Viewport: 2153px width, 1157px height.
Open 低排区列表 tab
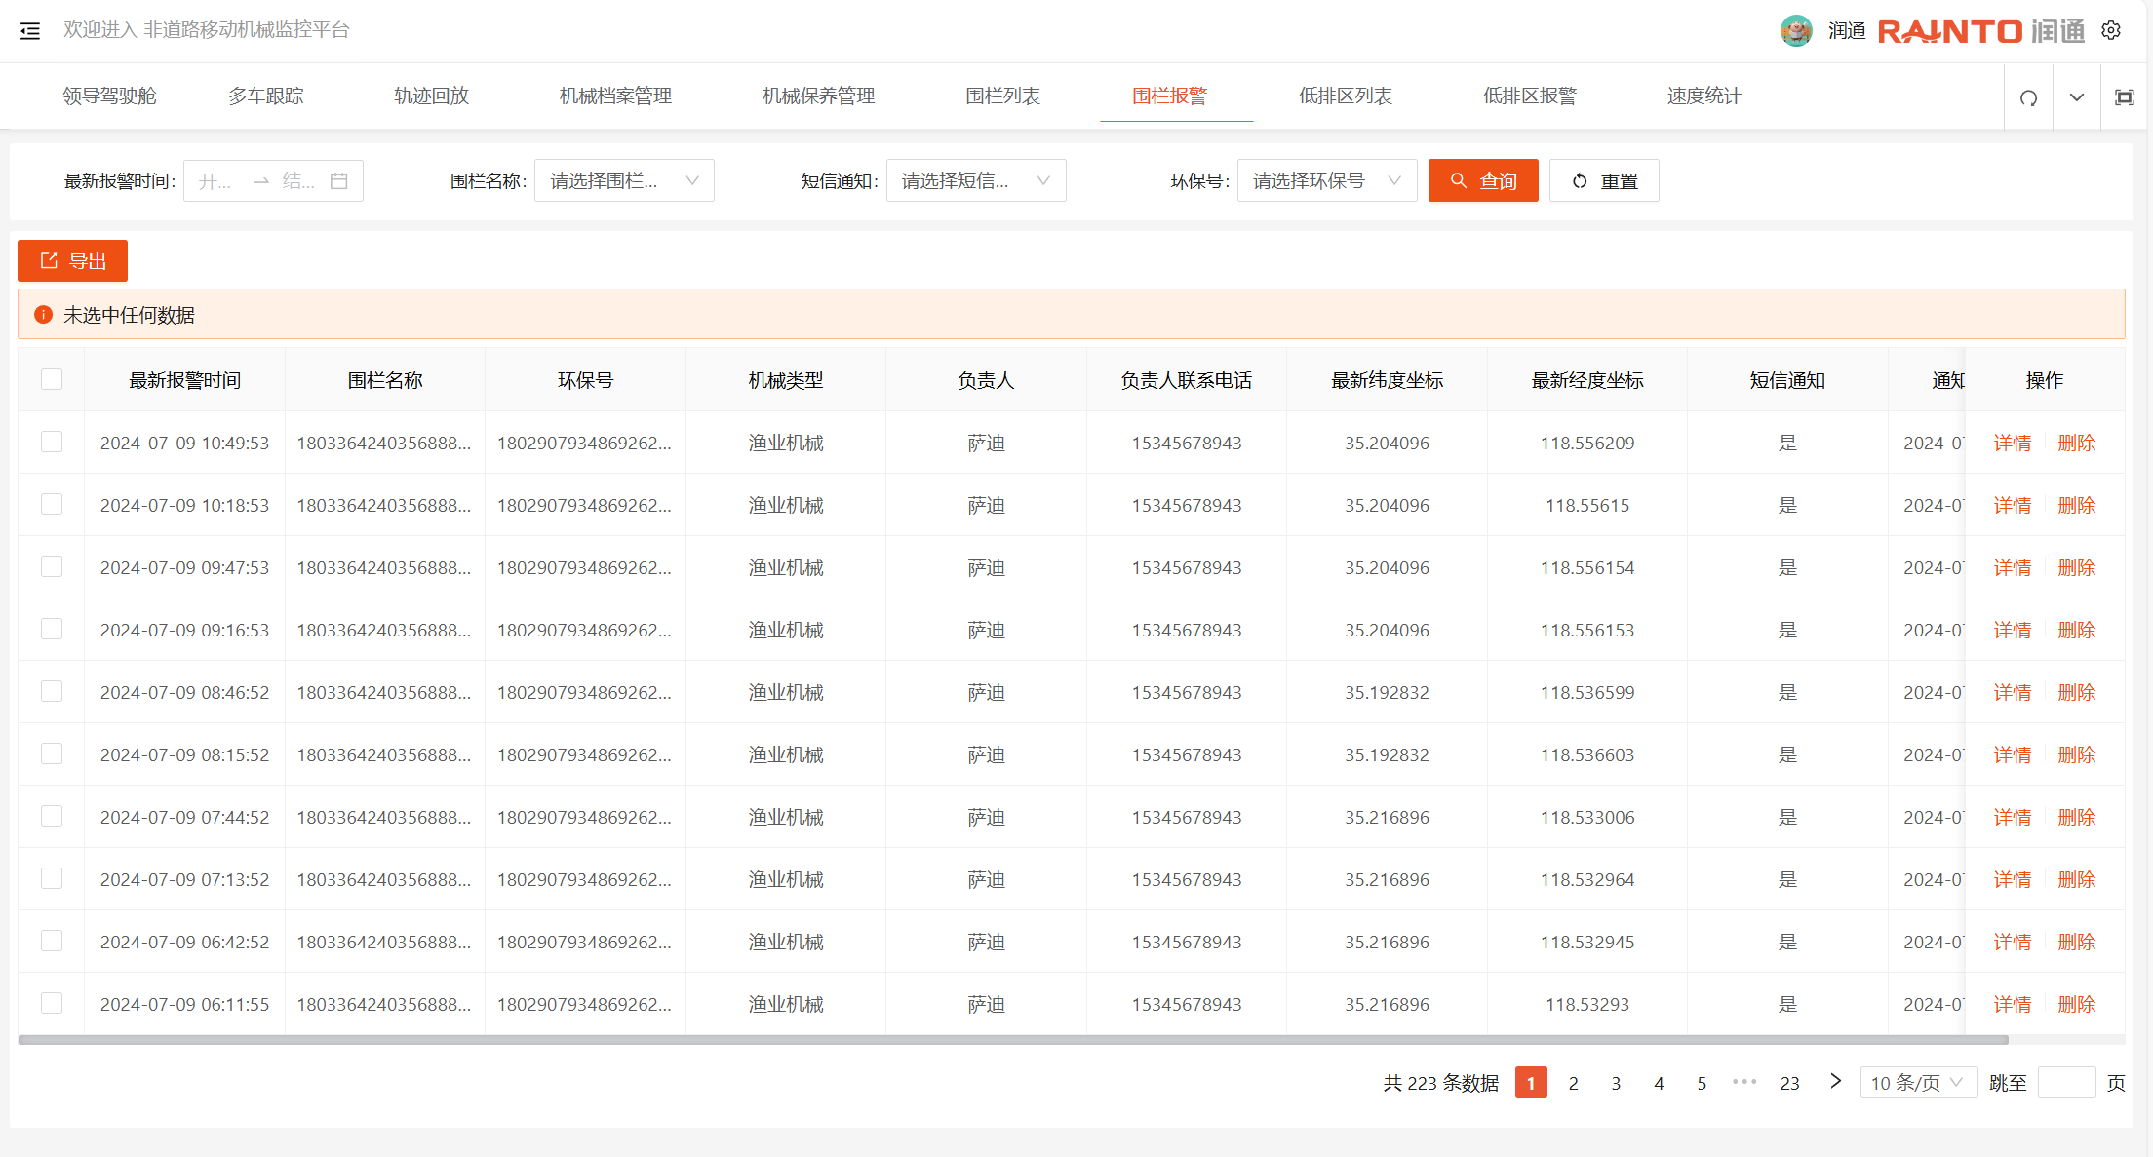1345,96
